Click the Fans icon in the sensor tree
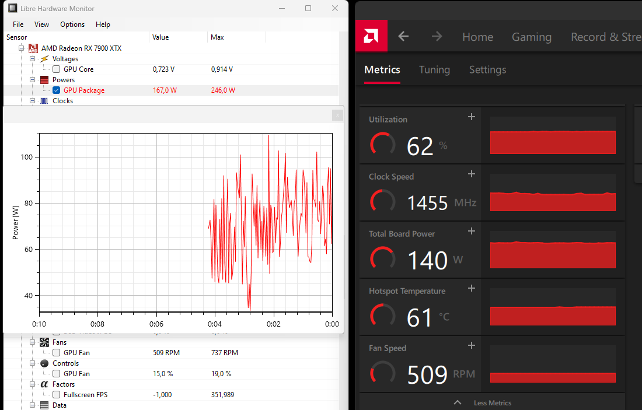Viewport: 642px width, 410px height. pos(44,342)
